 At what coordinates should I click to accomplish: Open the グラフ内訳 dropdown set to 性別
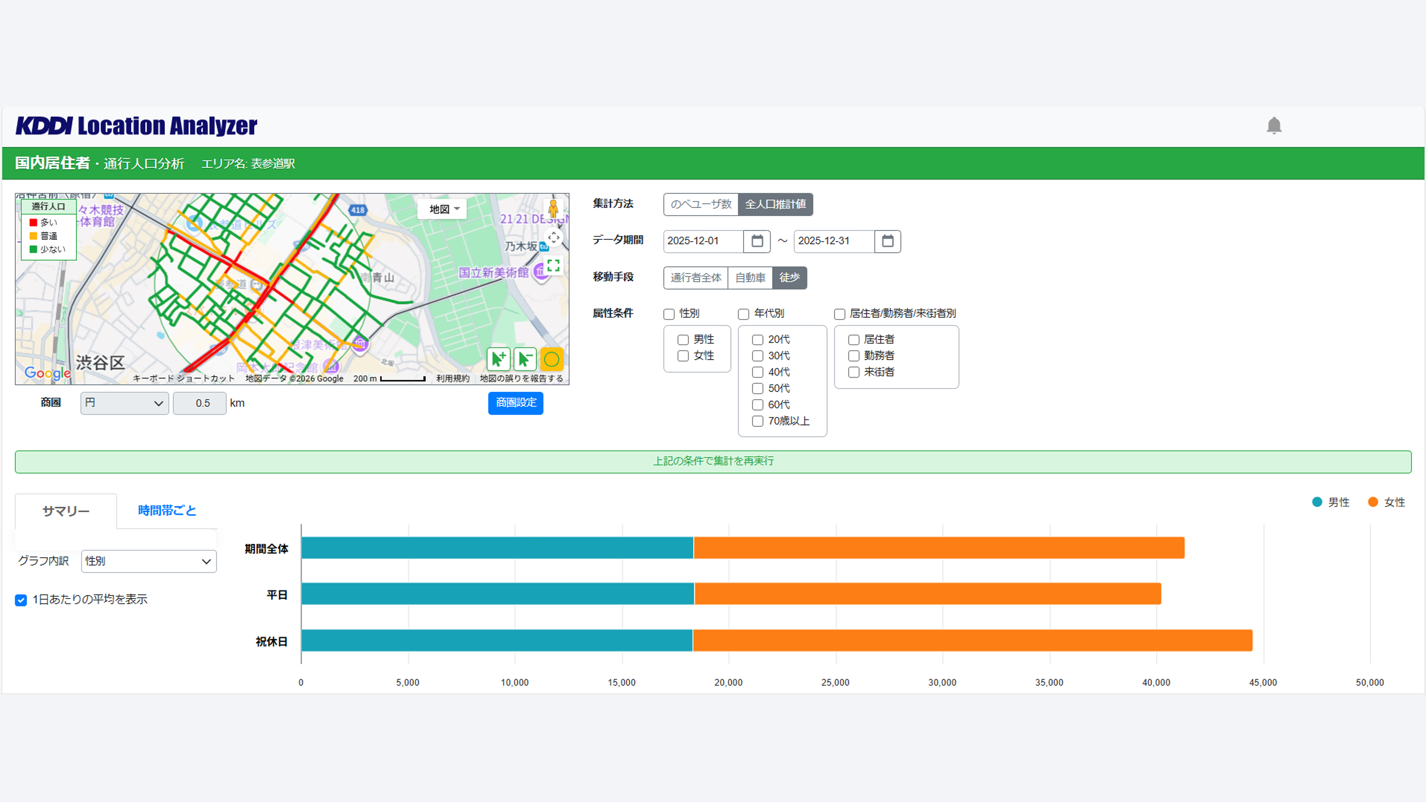click(149, 561)
